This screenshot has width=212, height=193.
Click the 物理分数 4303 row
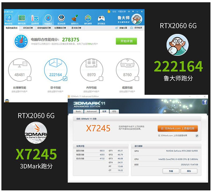coord(90,154)
